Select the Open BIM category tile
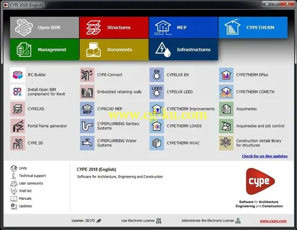The image size is (297, 230). point(45,27)
